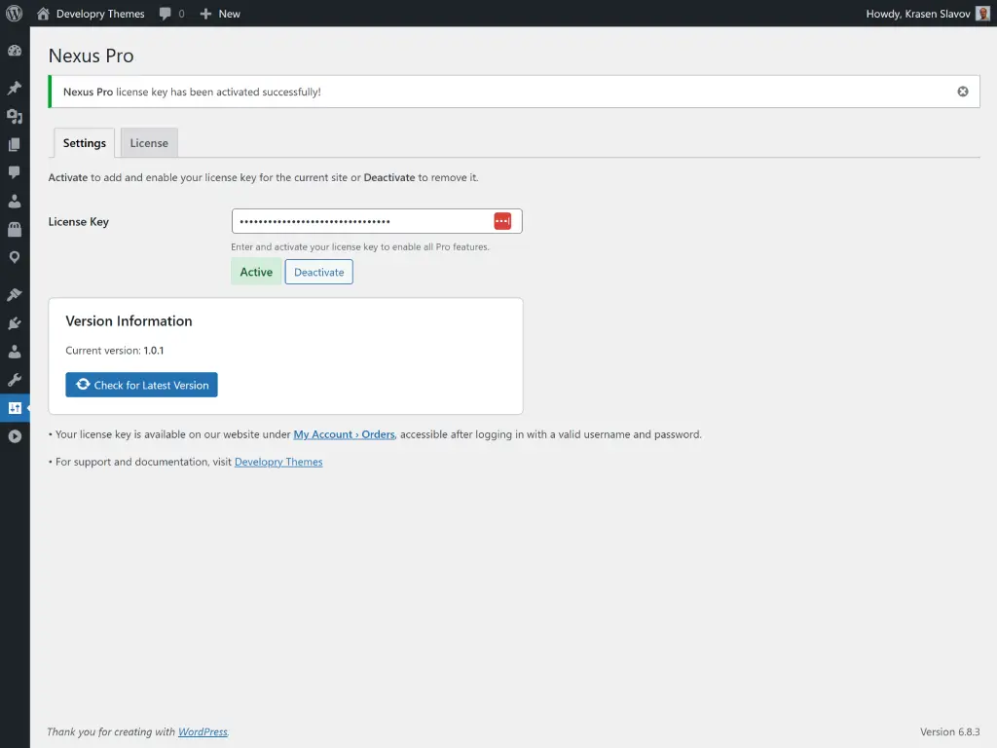997x748 pixels.
Task: Switch to the License tab
Action: coord(149,143)
